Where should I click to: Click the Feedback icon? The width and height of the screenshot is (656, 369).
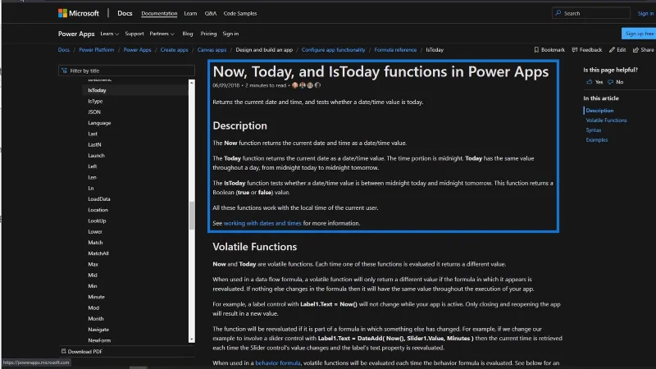(575, 49)
